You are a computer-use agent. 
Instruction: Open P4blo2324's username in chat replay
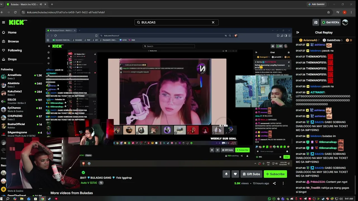click(318, 182)
